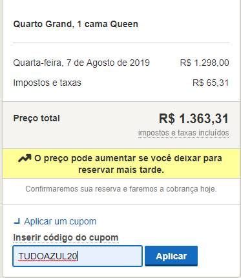The width and height of the screenshot is (241, 278).
Task: Click the R$ 1.298,00 nightly price
Action: tap(204, 63)
